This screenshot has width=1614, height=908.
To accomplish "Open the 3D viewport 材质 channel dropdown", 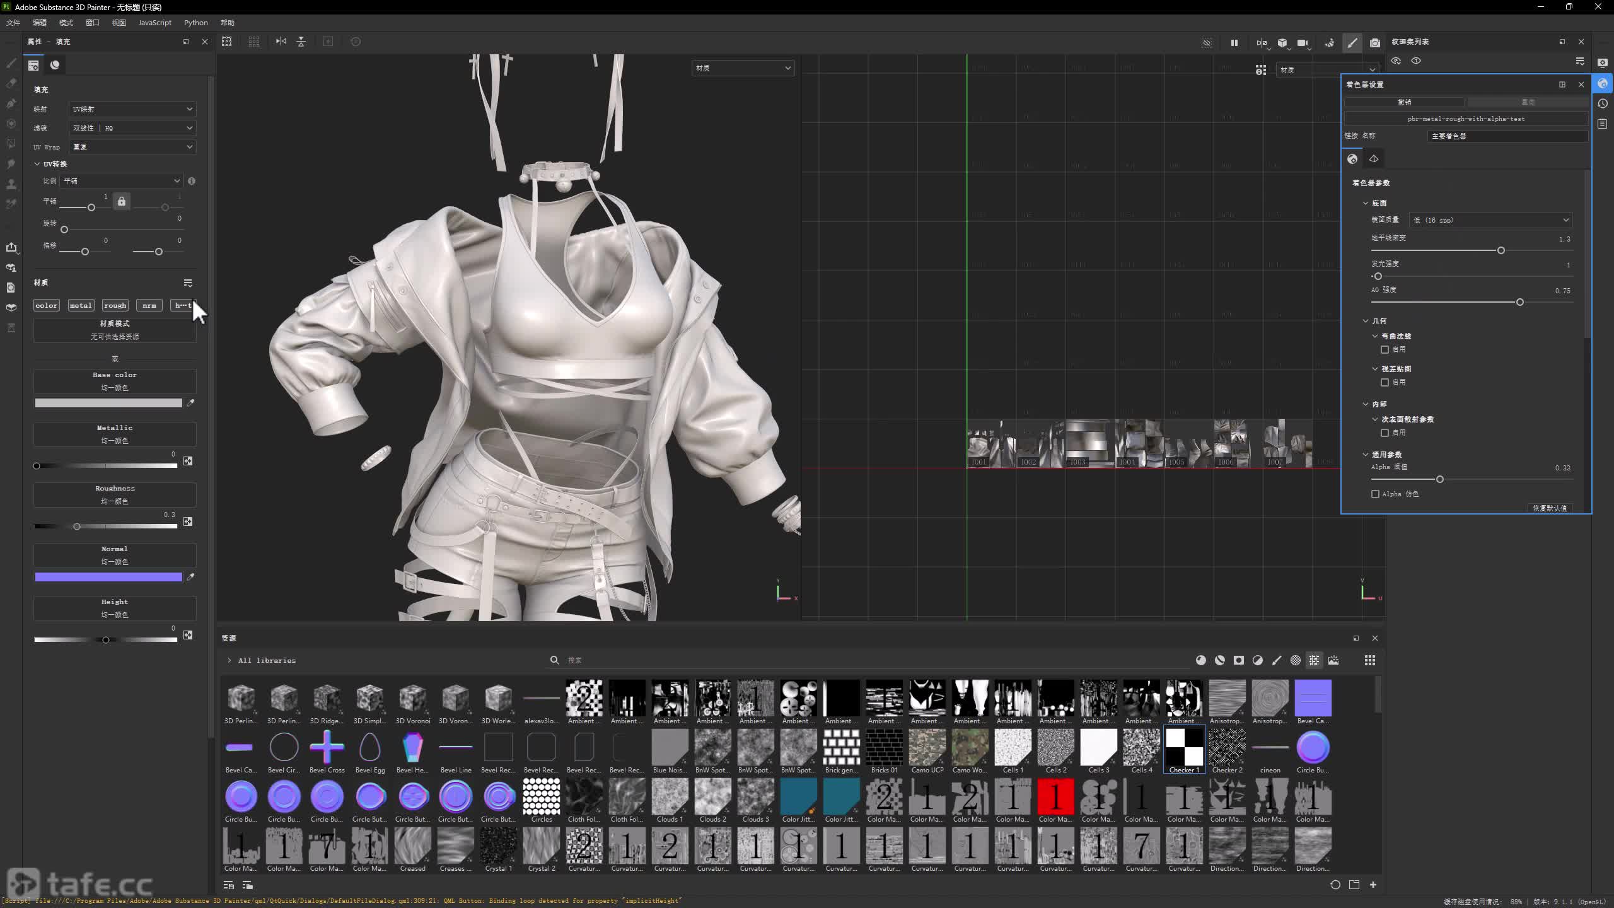I will (743, 68).
